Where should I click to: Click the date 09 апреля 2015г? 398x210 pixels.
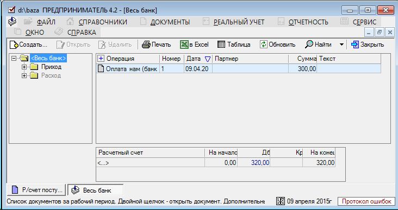tap(309, 202)
